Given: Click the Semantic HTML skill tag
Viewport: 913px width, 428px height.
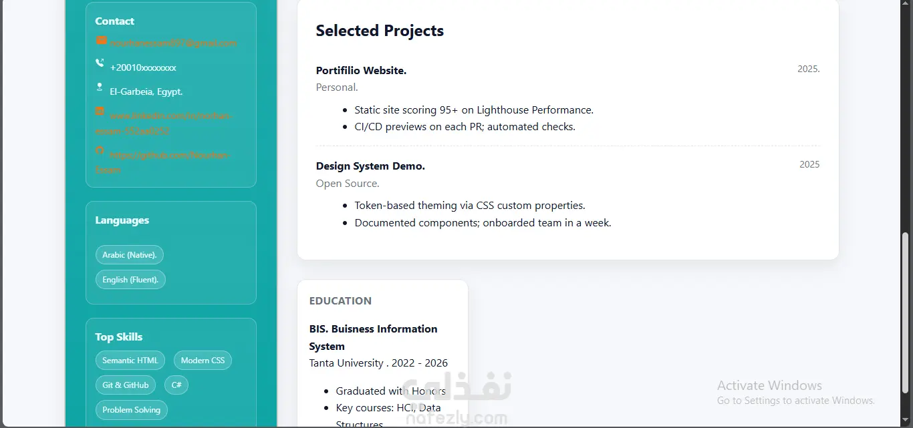Looking at the screenshot, I should pos(130,361).
